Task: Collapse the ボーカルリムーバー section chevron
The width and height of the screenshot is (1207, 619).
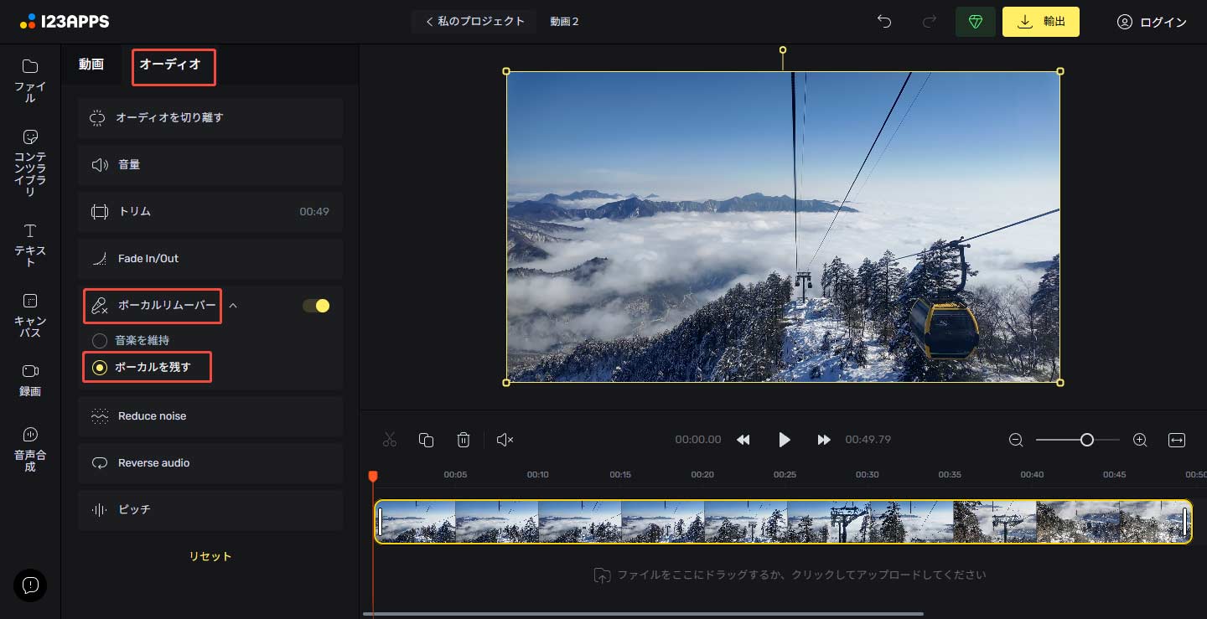Action: [233, 306]
